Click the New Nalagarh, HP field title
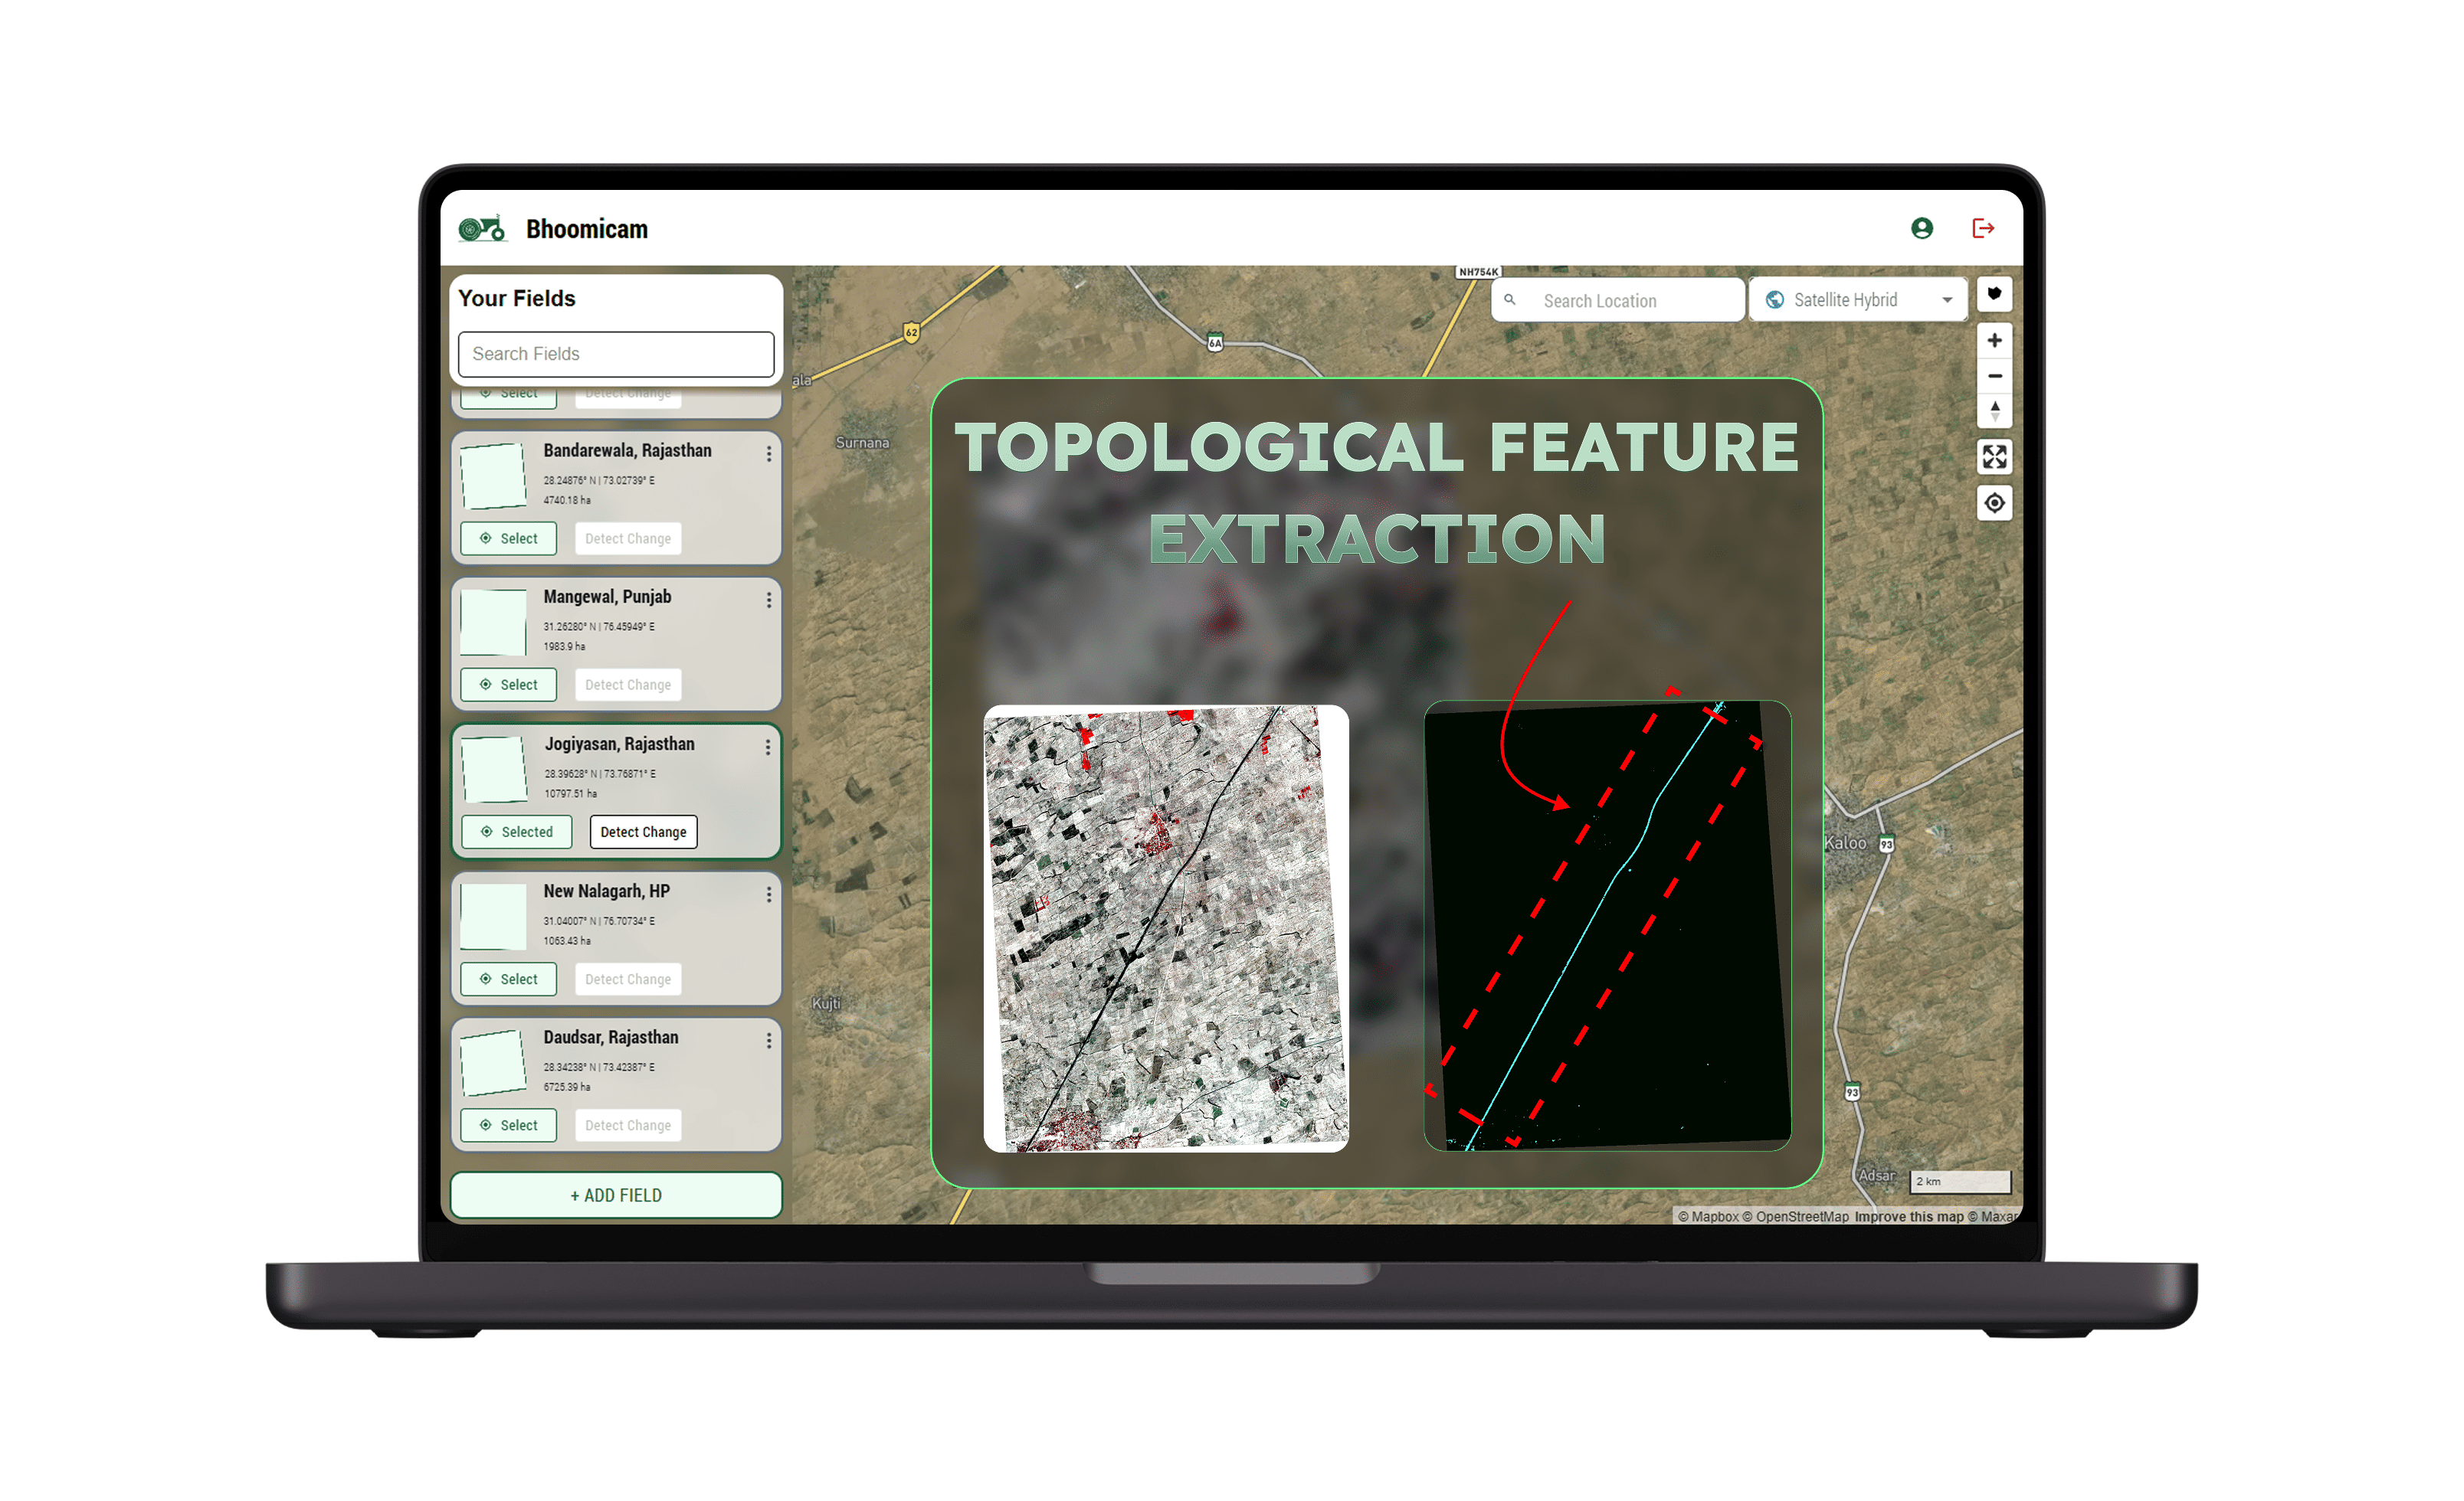Screen dimensions: 2464x1501 (x=606, y=891)
